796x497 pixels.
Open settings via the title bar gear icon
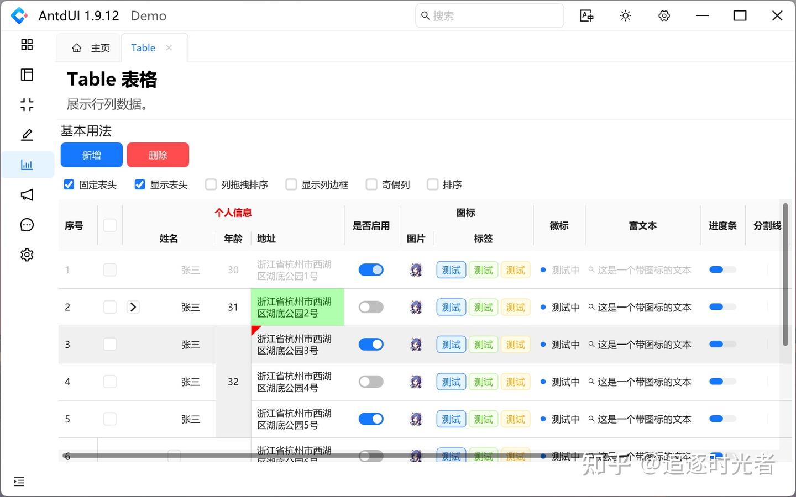(x=663, y=15)
